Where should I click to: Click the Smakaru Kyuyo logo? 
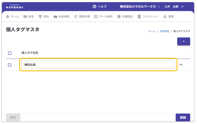15,7
